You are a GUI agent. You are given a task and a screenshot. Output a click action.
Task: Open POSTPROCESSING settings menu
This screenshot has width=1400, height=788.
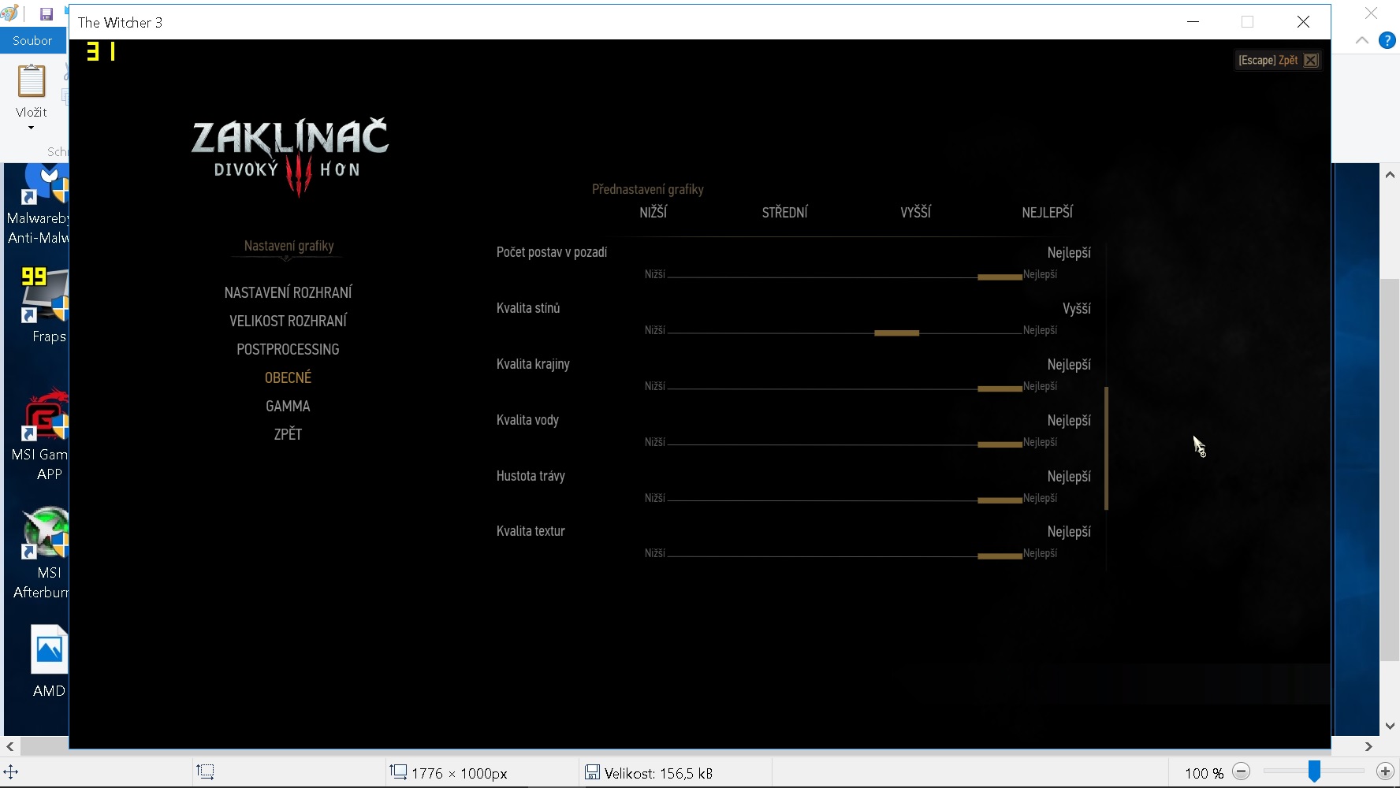pos(288,350)
